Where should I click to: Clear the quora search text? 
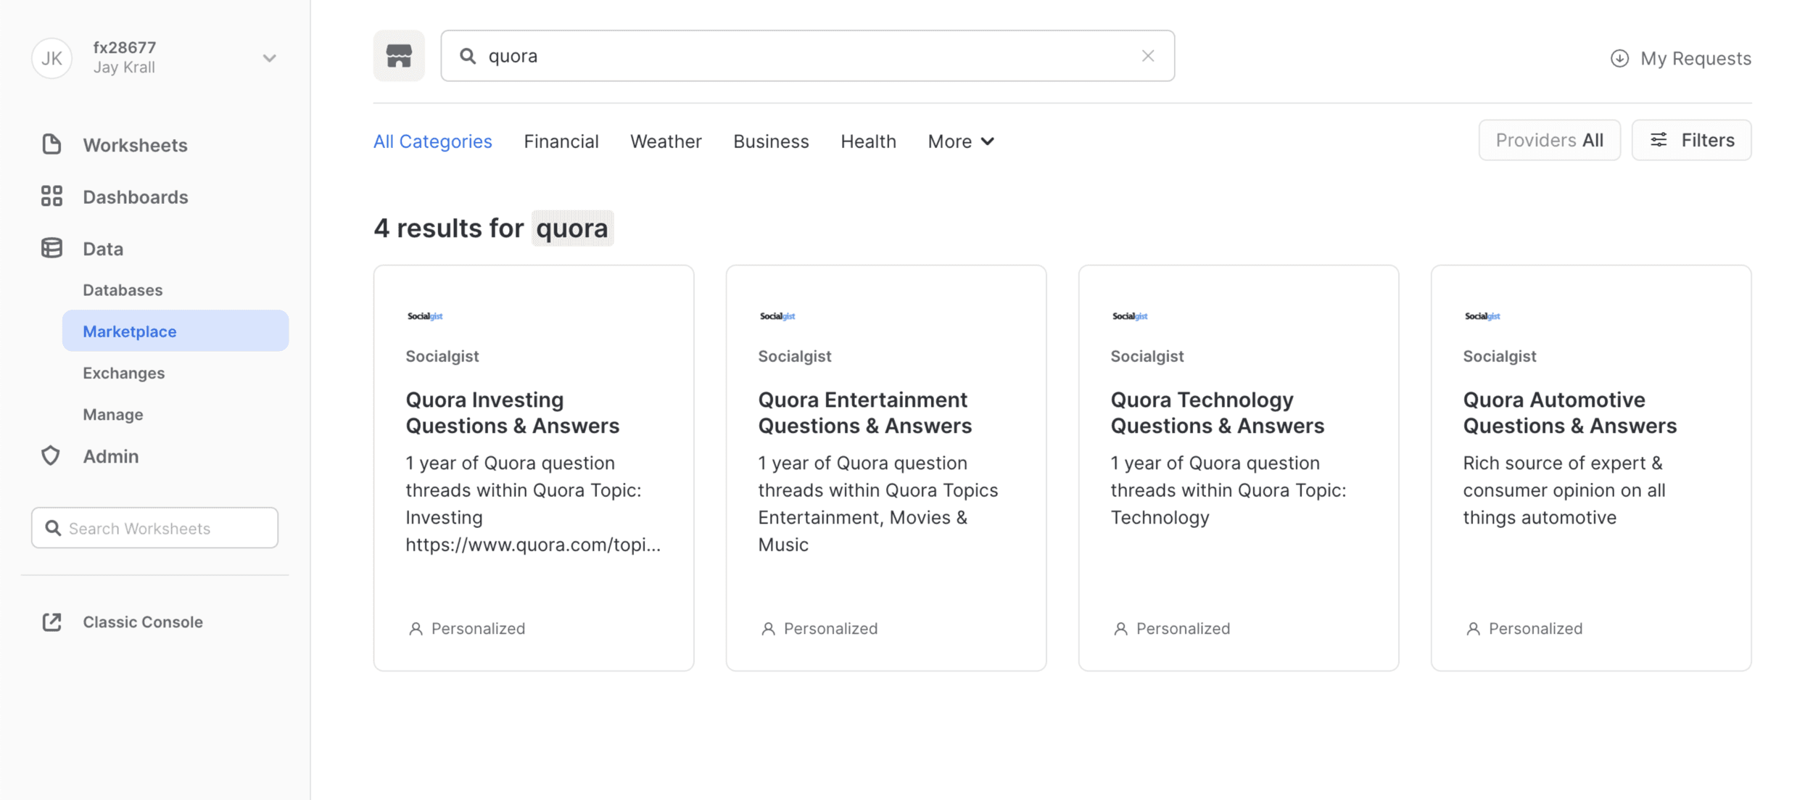(1147, 56)
